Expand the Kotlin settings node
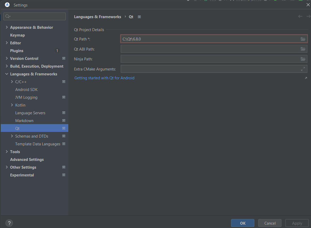Image resolution: width=311 pixels, height=228 pixels. (12, 105)
